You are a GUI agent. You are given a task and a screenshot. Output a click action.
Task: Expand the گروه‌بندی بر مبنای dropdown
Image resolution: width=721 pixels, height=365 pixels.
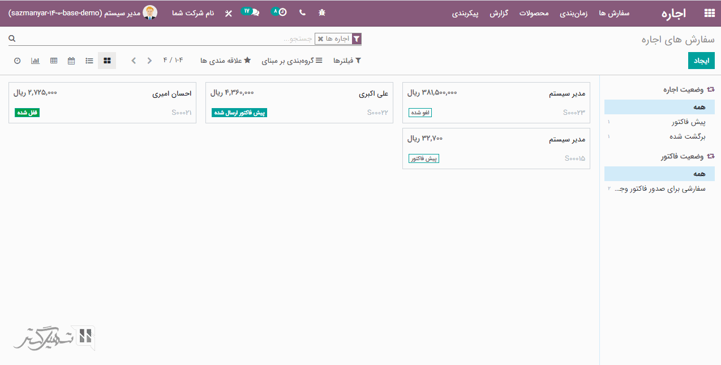click(291, 61)
